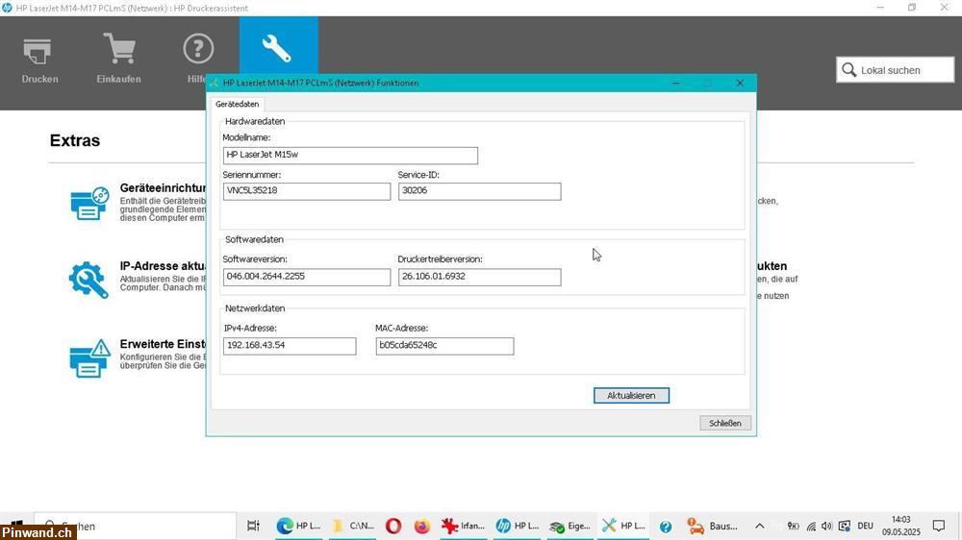This screenshot has width=962, height=540.
Task: Focus the Lokal suchen search field
Action: click(x=895, y=70)
